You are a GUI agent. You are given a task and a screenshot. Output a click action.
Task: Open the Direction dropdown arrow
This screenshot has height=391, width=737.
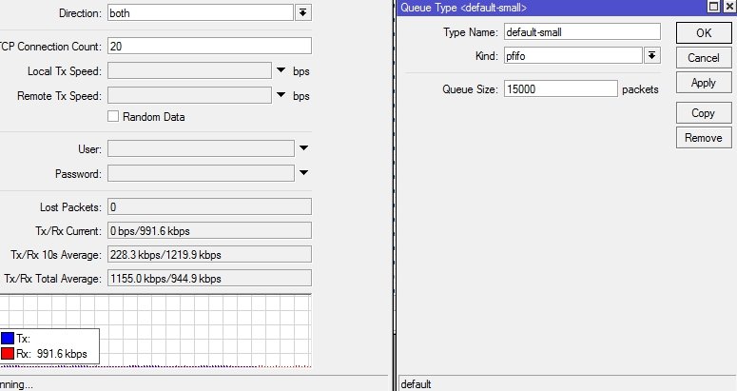[x=303, y=12]
